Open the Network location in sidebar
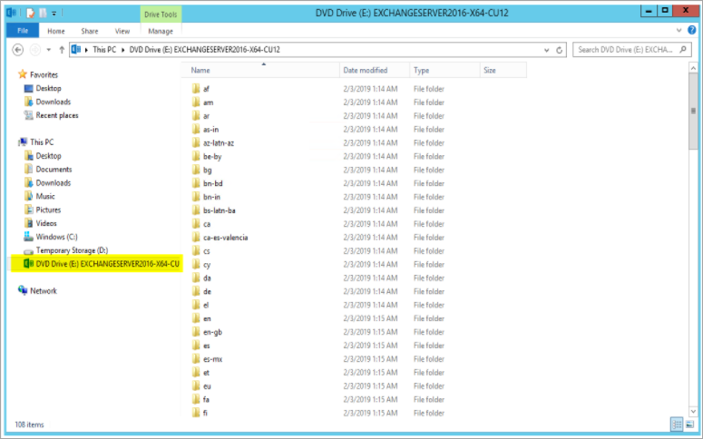Image resolution: width=703 pixels, height=439 pixels. click(43, 291)
